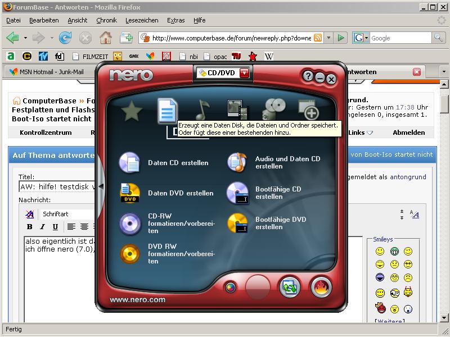Choose DVD RW formatieren/vorbereiten
Screen dimensions: 450x337
click(x=167, y=254)
